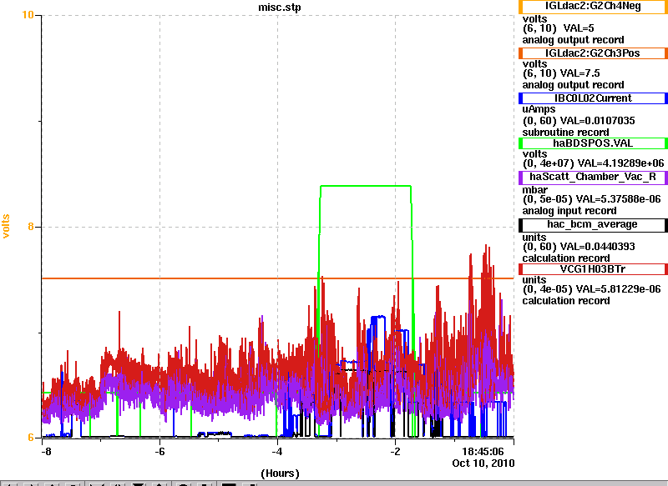Click 'analog output record' under G2Ch4Neg
This screenshot has height=486, width=668.
pos(573,40)
